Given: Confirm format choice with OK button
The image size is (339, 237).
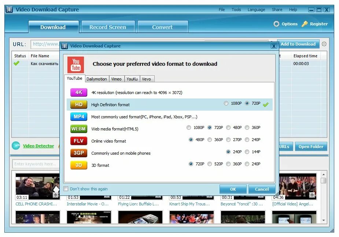Looking at the screenshot, I should point(233,189).
